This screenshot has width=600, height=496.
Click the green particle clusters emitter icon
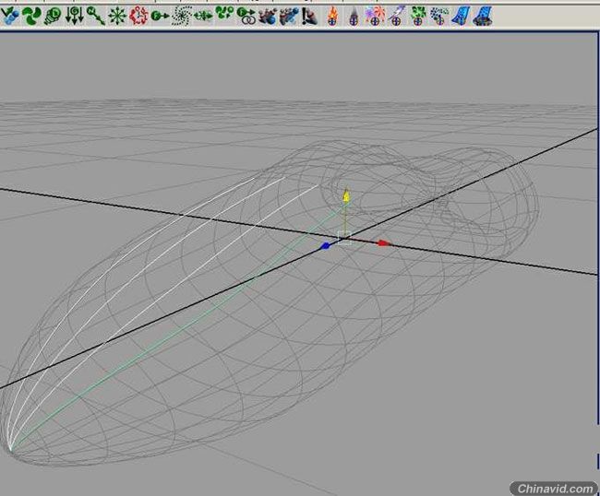pos(224,15)
